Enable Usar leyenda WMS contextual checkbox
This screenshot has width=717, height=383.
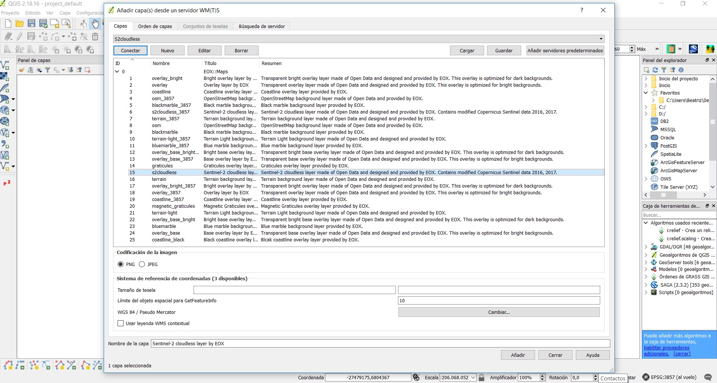[x=121, y=323]
